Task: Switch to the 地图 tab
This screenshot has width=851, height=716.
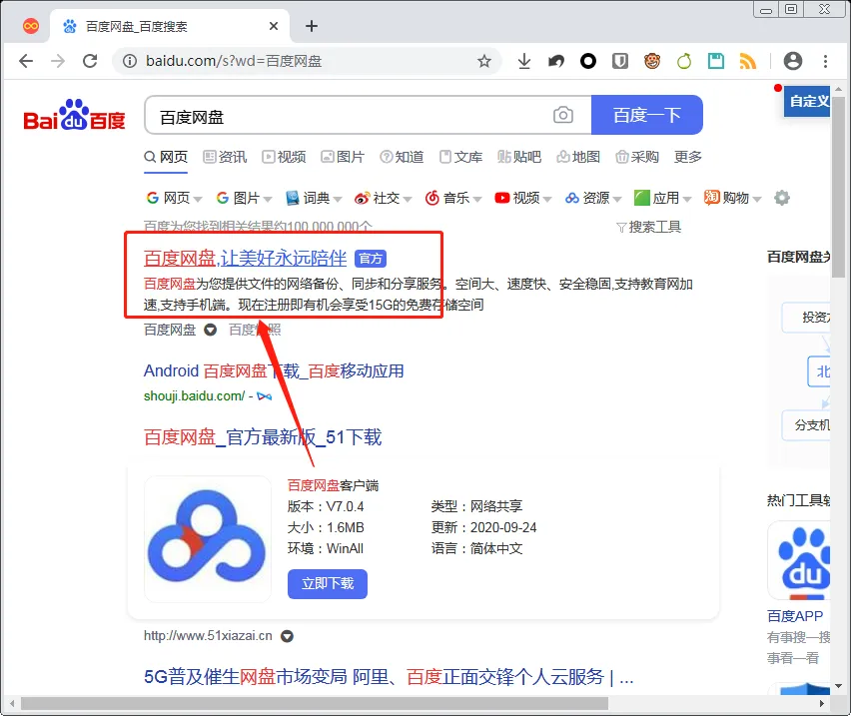Action: (x=578, y=157)
